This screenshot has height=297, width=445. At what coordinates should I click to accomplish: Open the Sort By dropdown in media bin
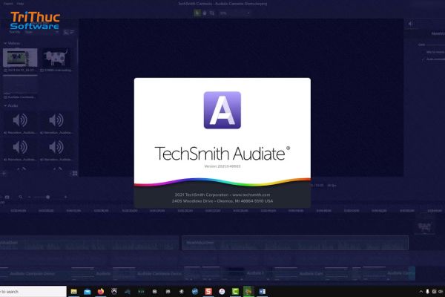(42, 32)
